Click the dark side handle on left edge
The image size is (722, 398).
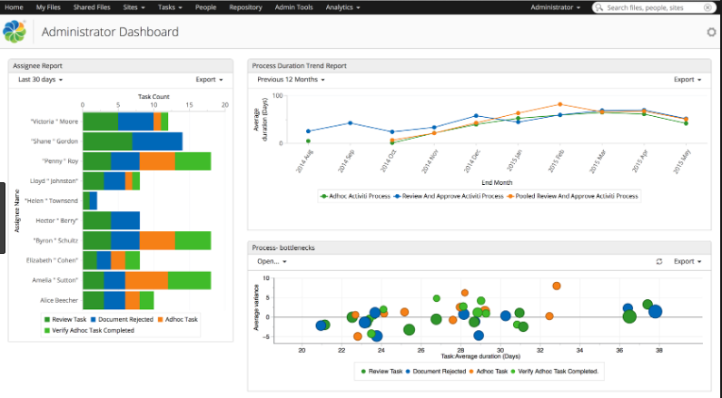[3, 218]
